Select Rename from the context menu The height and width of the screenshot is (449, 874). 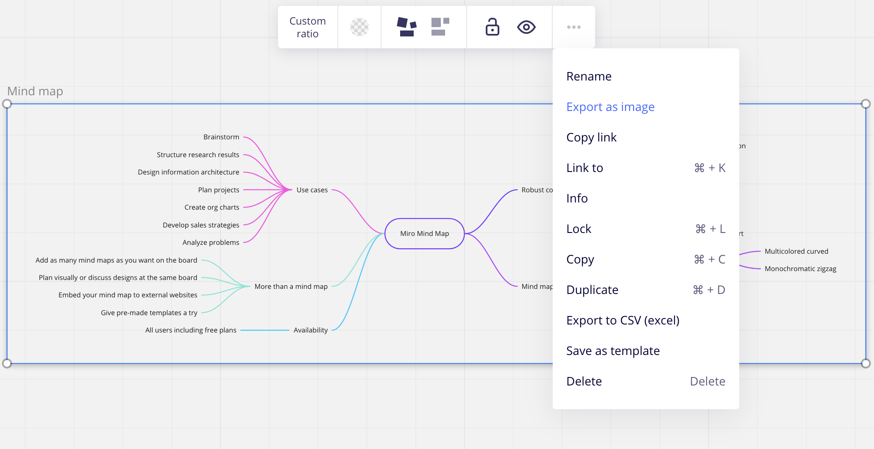(x=589, y=76)
